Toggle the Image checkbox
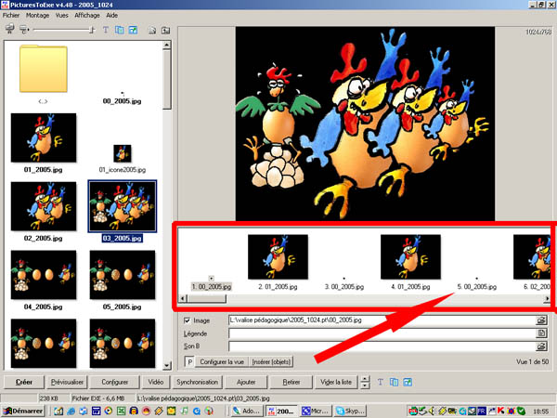This screenshot has height=418, width=557. [188, 320]
